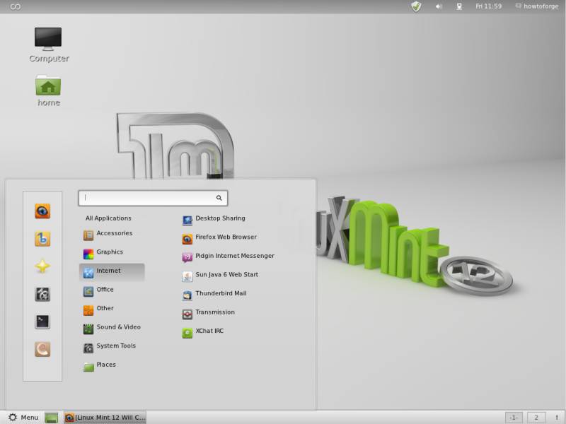Screen dimensions: 566x424
Task: Open the System Tools category
Action: tap(112, 347)
